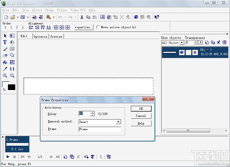Enable Move active object(s) checkbox
Viewport: 230px width, 167px height.
(98, 27)
